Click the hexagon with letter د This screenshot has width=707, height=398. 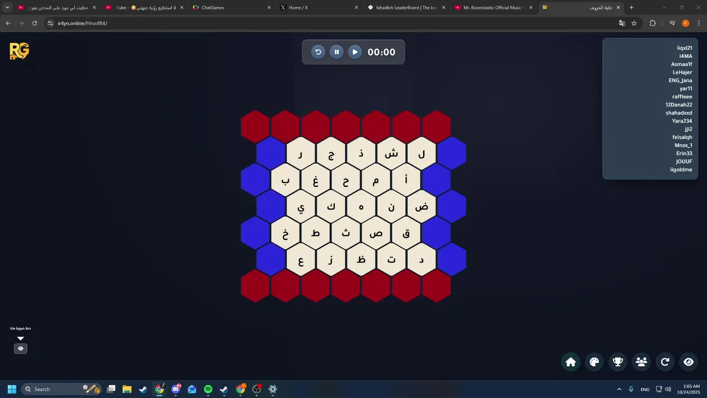coord(421,260)
